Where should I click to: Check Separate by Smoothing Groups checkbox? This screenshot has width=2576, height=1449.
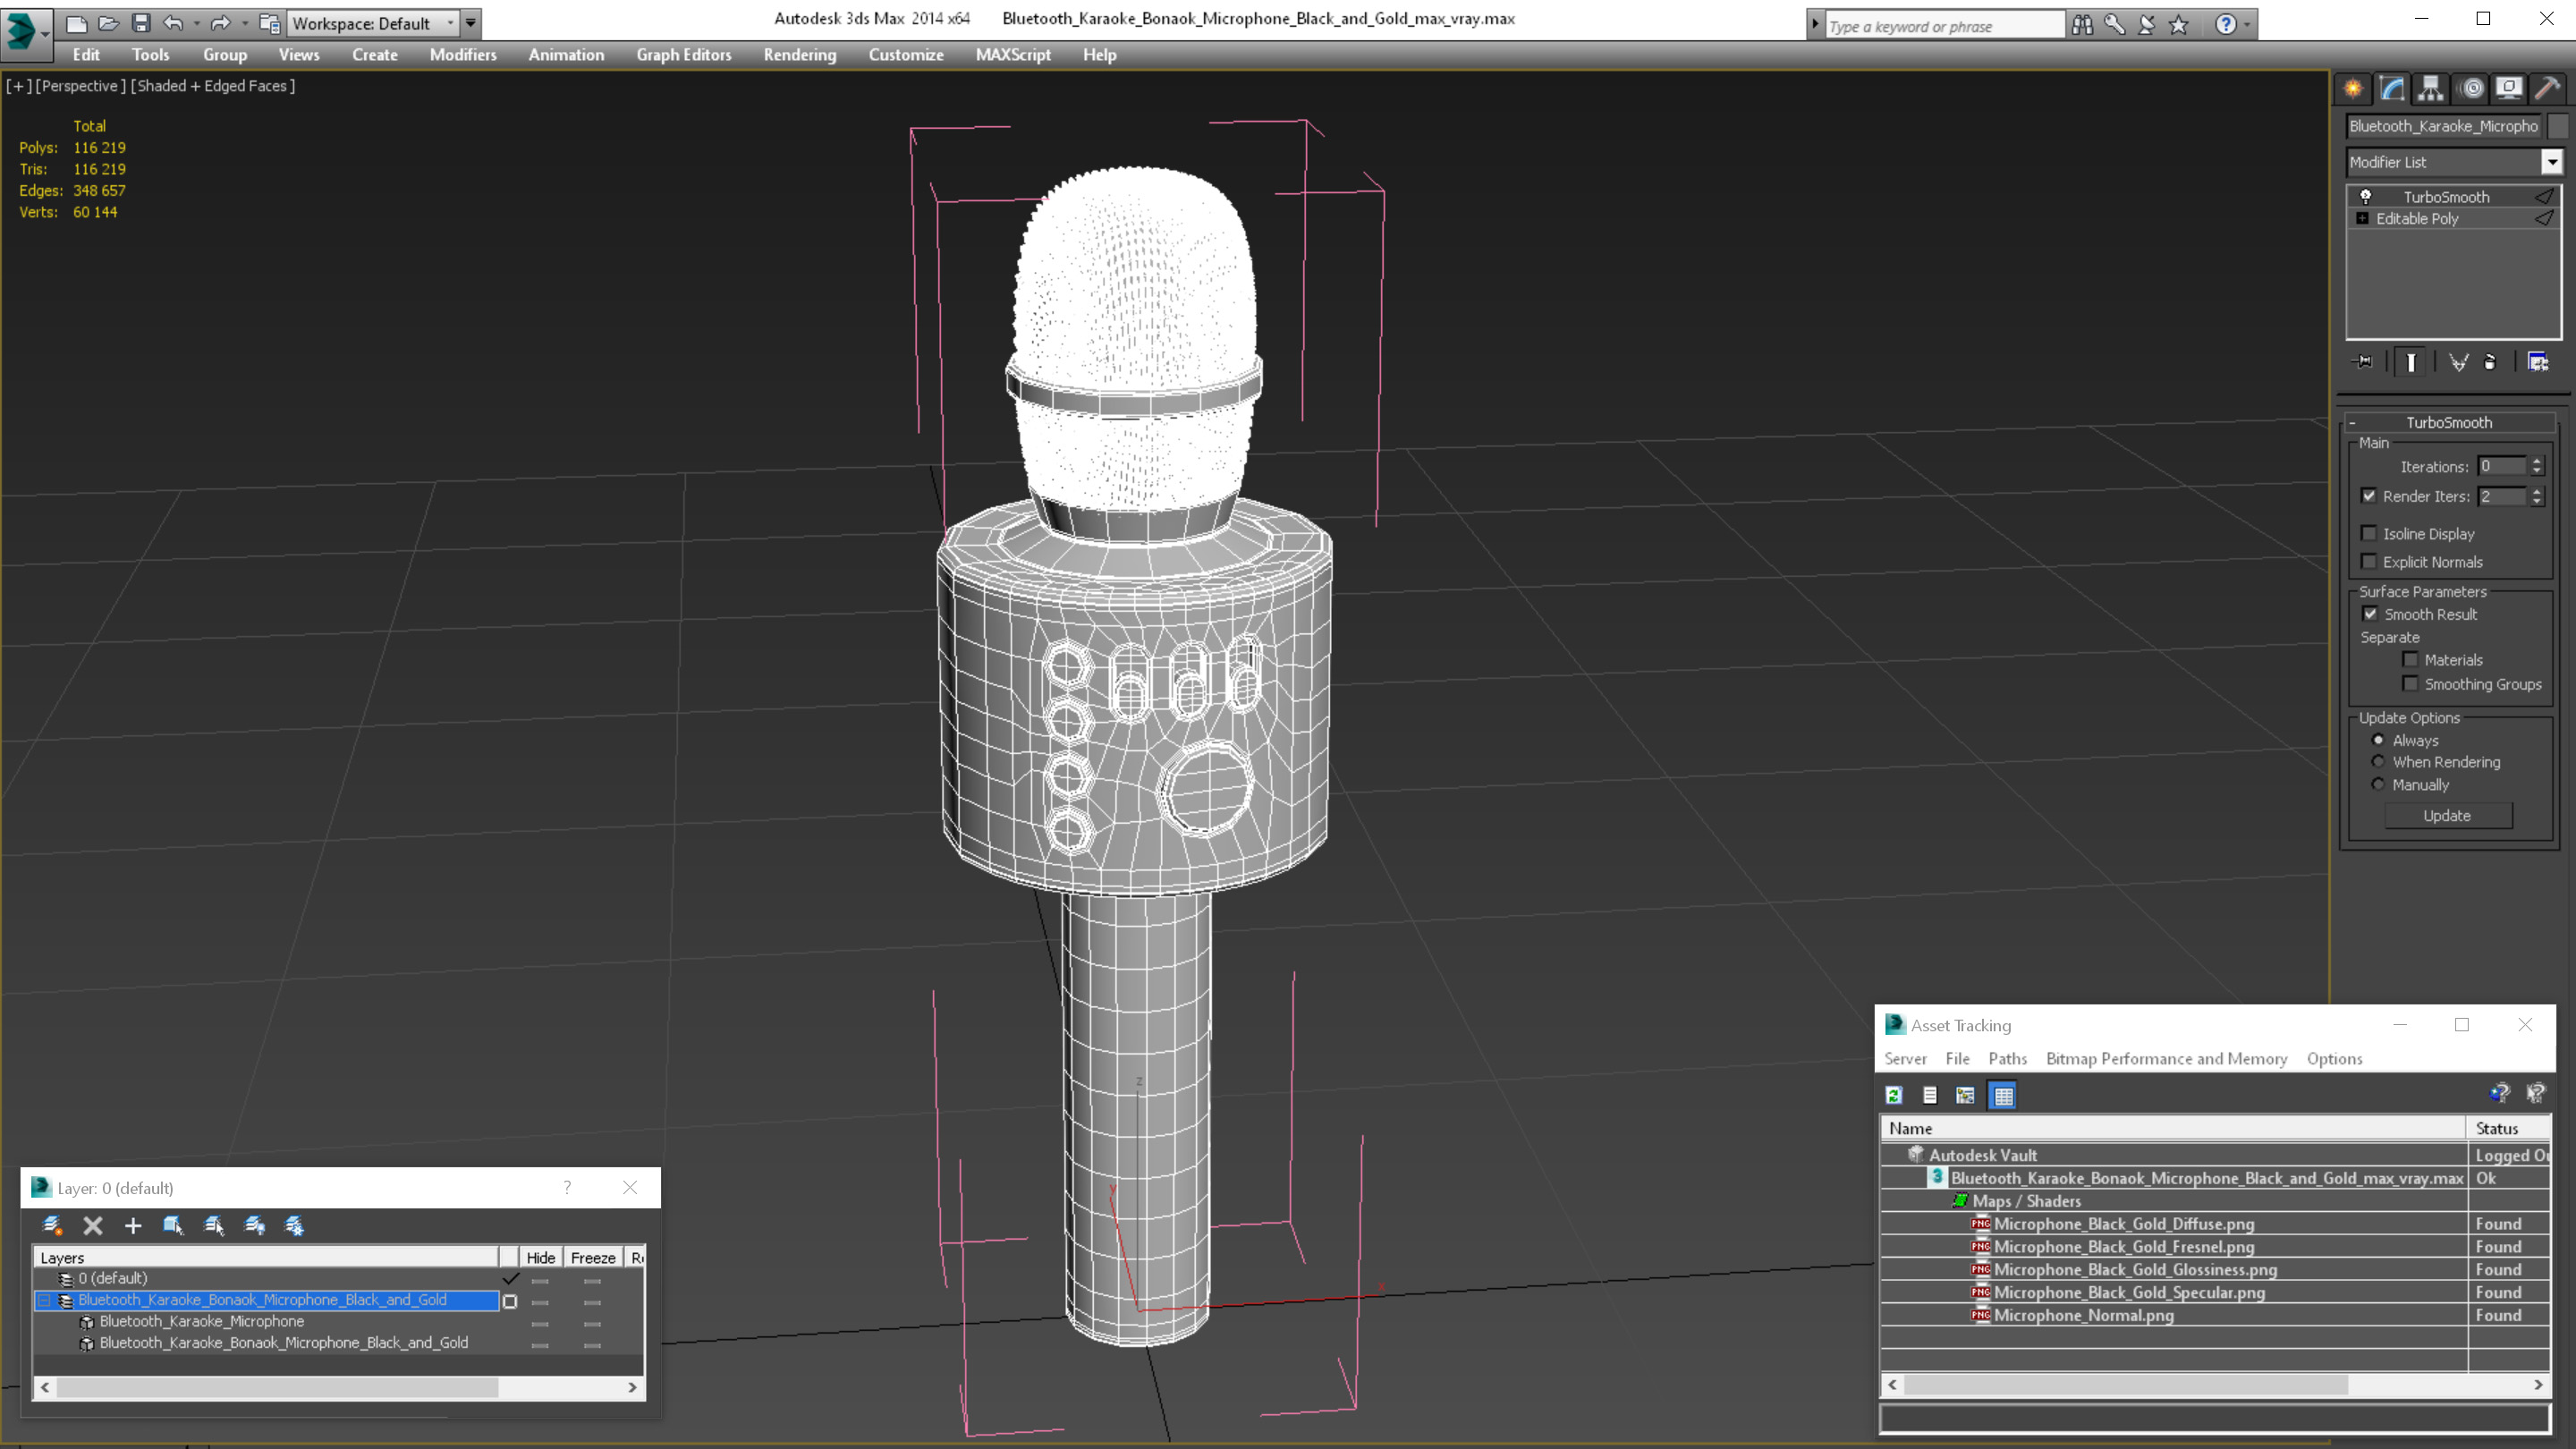(2410, 684)
